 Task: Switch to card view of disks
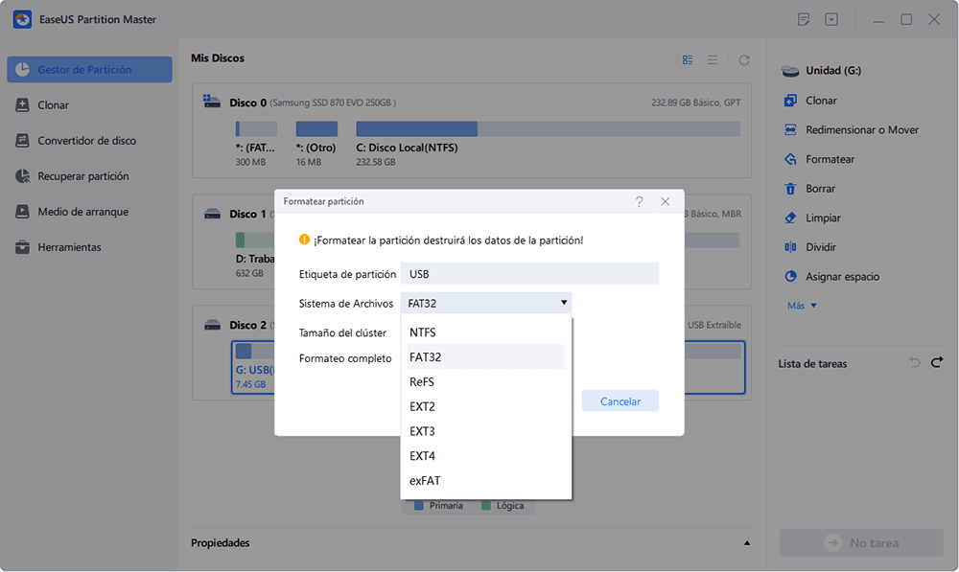[x=688, y=60]
